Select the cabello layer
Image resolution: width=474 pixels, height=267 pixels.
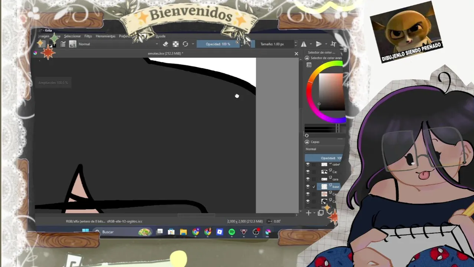coord(336,164)
